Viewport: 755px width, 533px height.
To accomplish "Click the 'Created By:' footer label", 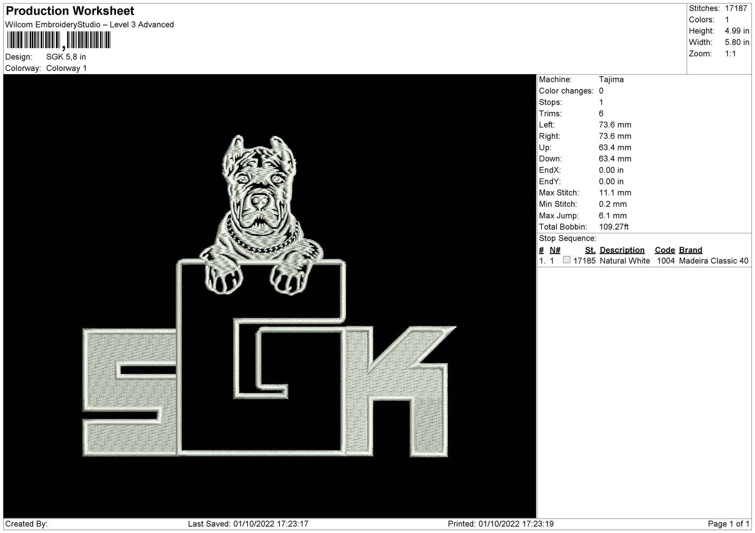I will coord(26,524).
